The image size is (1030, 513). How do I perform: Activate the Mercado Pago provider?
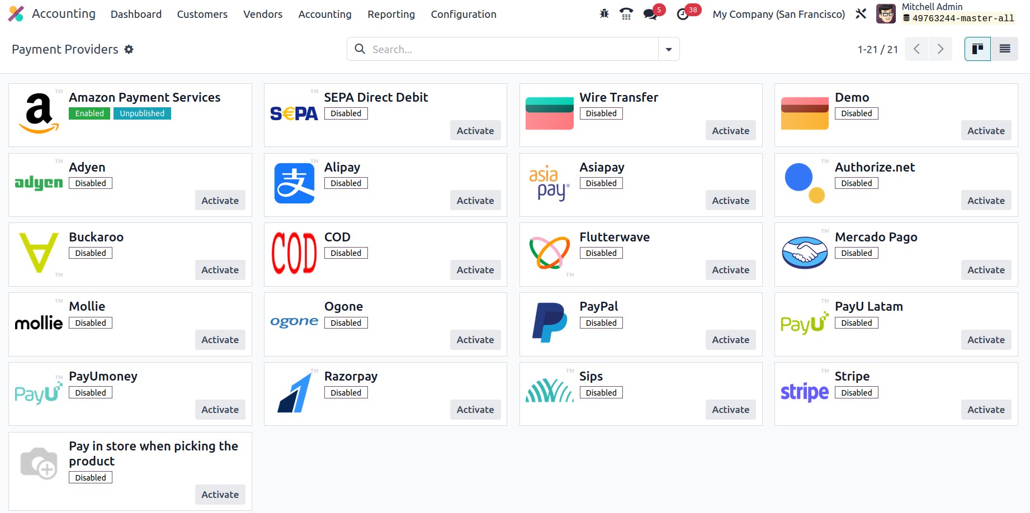point(986,269)
